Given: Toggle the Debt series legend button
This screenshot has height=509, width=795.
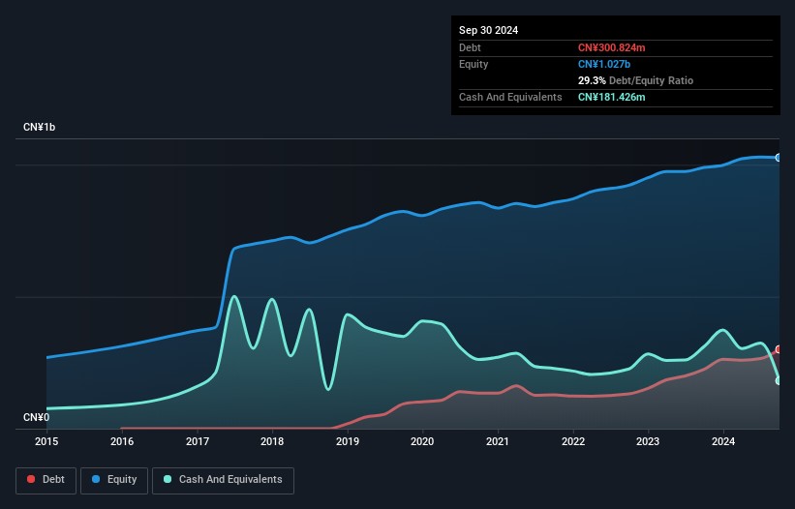Looking at the screenshot, I should tap(46, 480).
